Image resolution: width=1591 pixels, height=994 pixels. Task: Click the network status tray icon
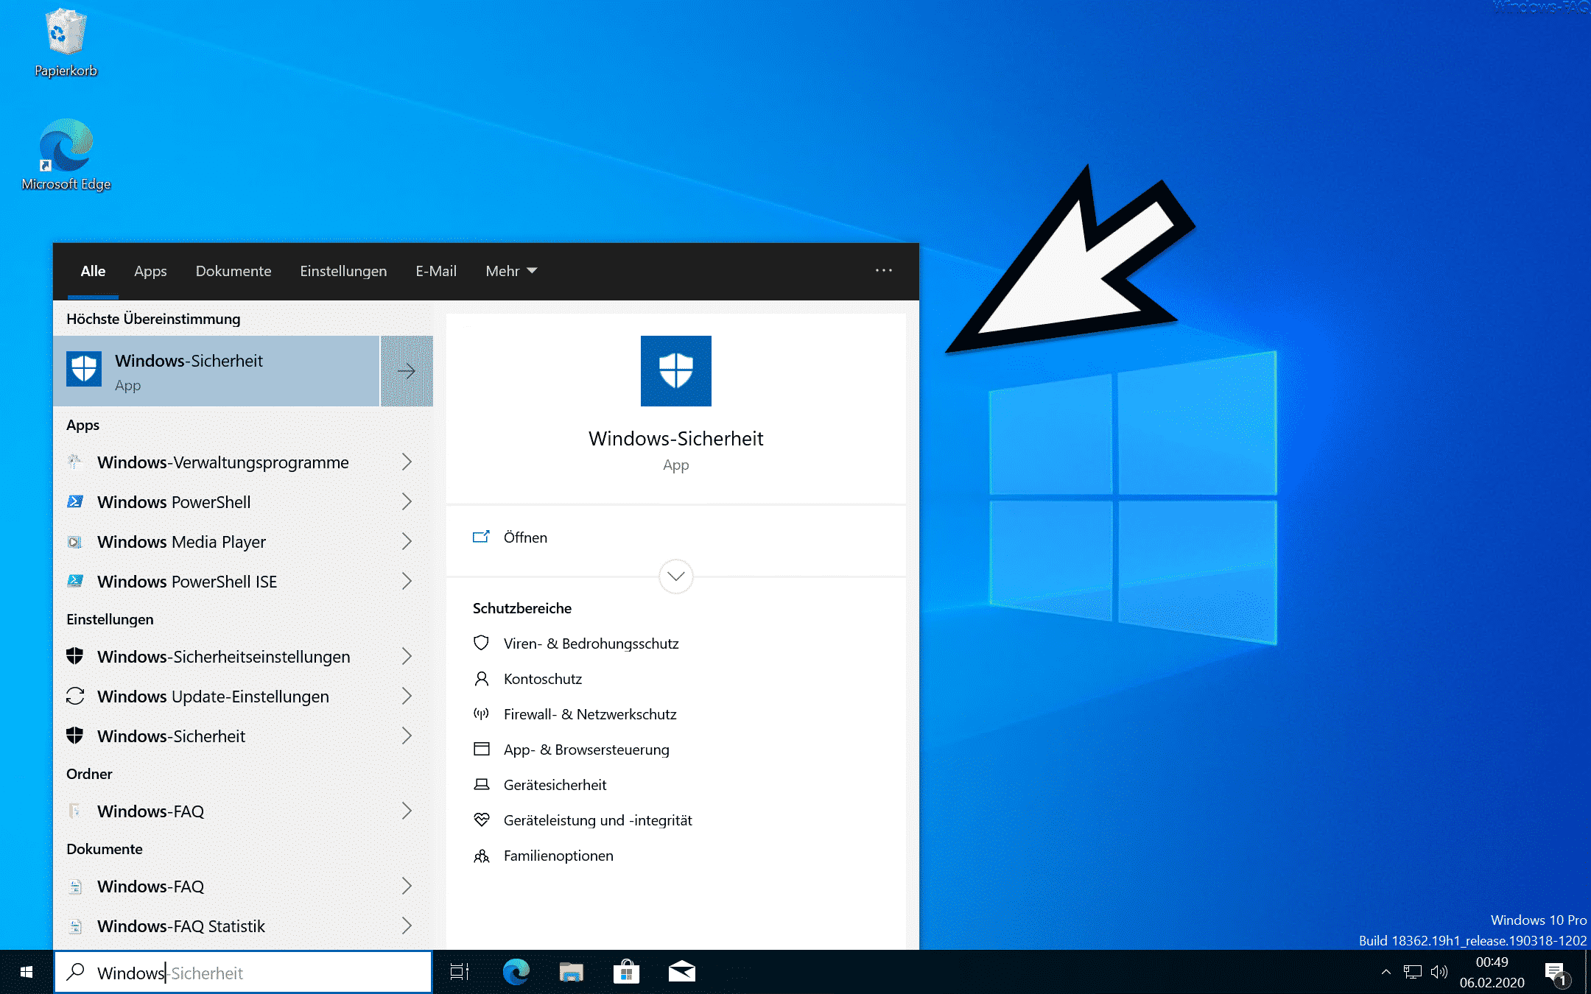(1412, 972)
